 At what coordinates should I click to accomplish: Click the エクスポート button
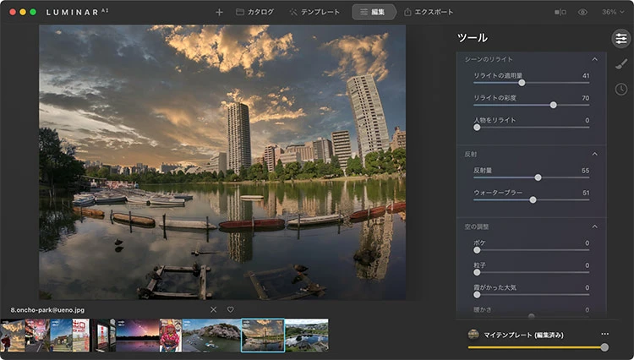(429, 13)
